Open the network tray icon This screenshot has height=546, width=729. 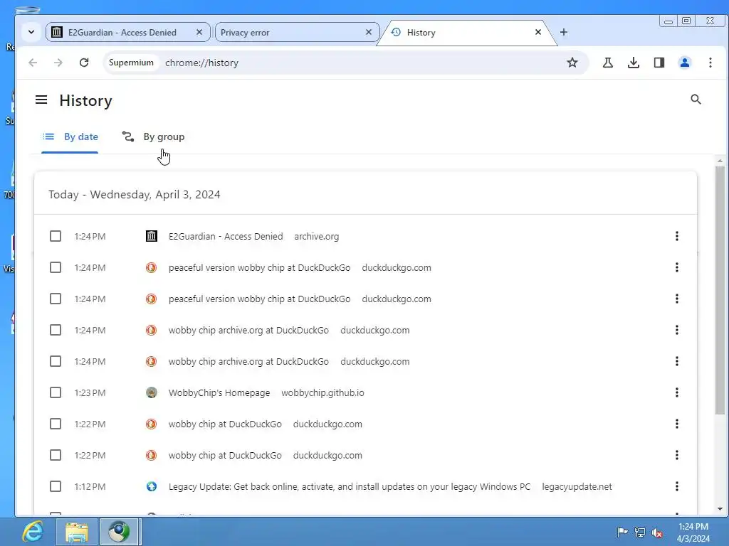(x=640, y=532)
